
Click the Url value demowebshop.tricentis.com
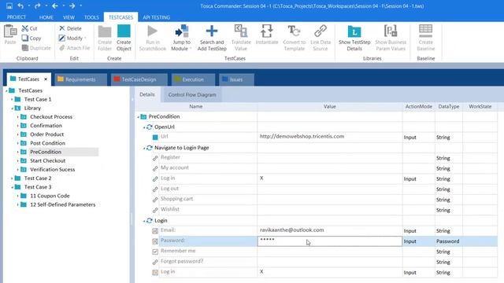(x=302, y=136)
